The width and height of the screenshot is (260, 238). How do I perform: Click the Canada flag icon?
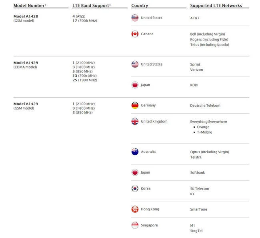pos(135,34)
